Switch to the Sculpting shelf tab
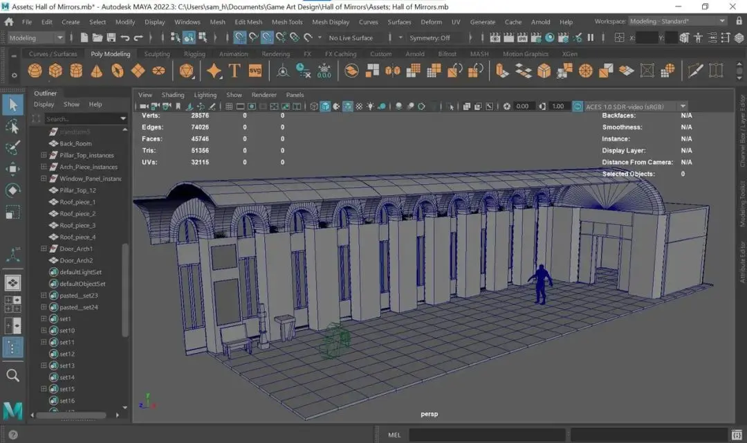 pos(157,54)
